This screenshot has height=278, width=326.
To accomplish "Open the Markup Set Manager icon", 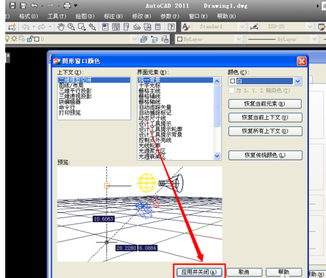I will pyautogui.click(x=147, y=27).
